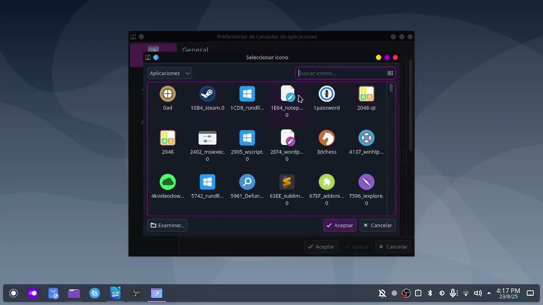This screenshot has height=305, width=543.
Task: Select the 5742_rundll Windows icon
Action: pos(207,182)
